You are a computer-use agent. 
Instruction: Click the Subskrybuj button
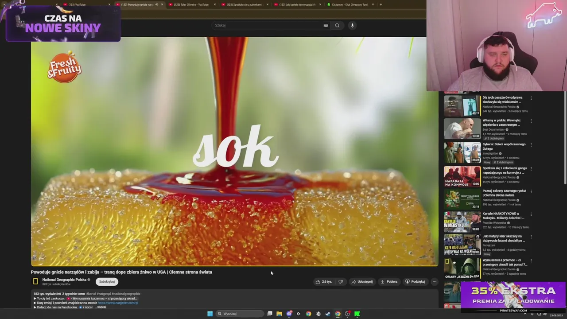click(x=107, y=281)
